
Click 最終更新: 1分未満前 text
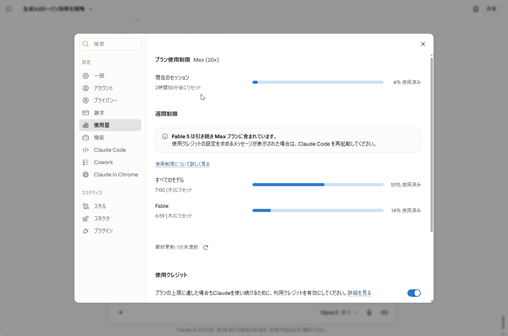pos(177,247)
